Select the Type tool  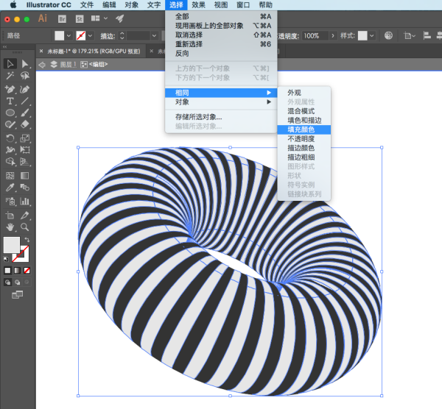10,101
